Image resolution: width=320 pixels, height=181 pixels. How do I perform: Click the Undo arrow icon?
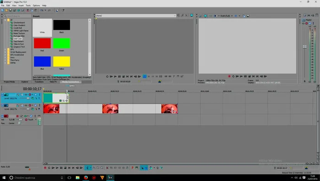click(42, 10)
